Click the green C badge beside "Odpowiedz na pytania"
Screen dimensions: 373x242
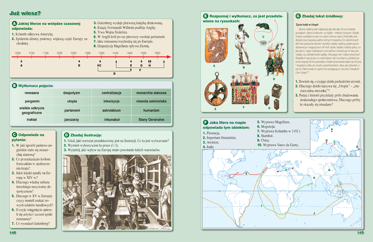click(x=14, y=135)
